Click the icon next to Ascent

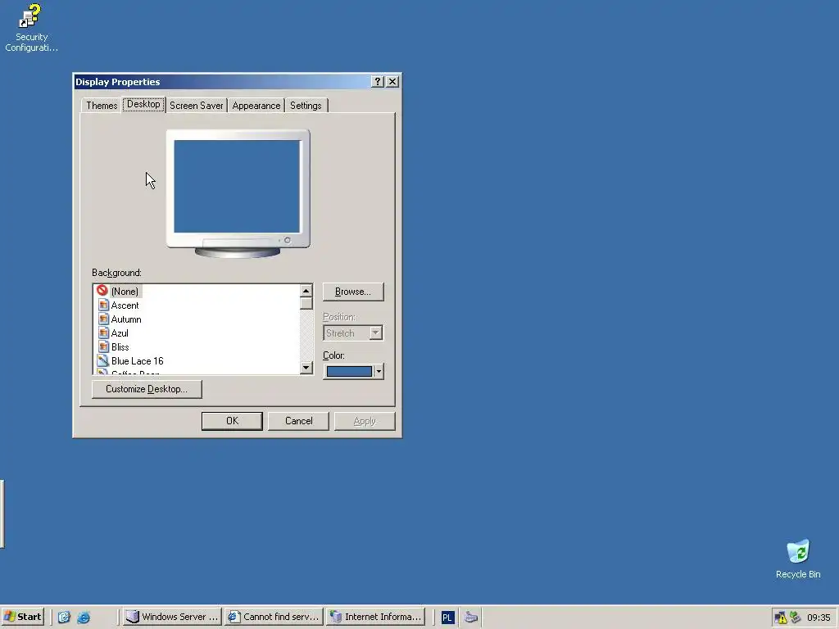pyautogui.click(x=104, y=305)
